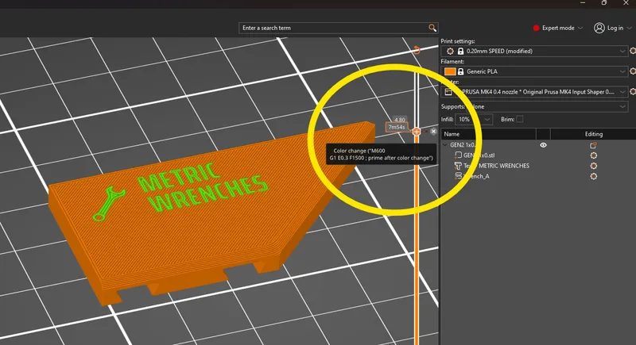This screenshot has width=636, height=345.
Task: Enable the Brim checkbox
Action: (x=520, y=119)
